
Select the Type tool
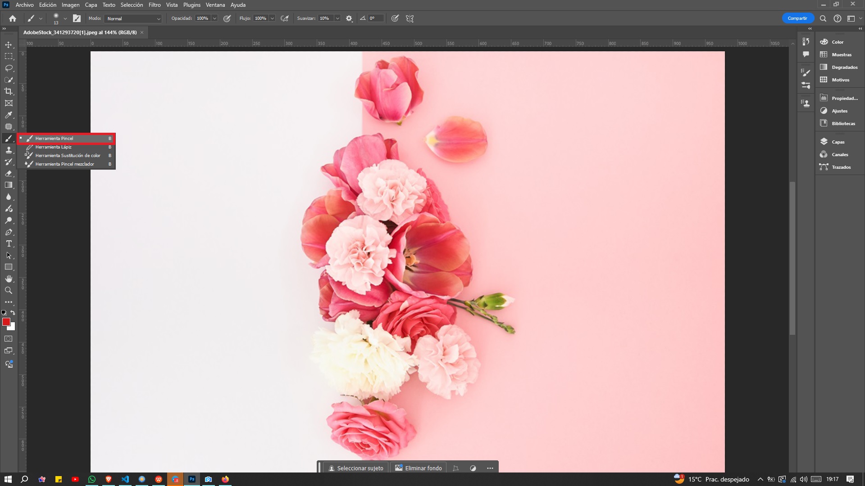pyautogui.click(x=9, y=244)
